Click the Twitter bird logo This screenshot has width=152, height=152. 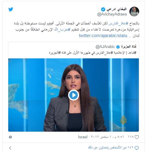[11, 9]
